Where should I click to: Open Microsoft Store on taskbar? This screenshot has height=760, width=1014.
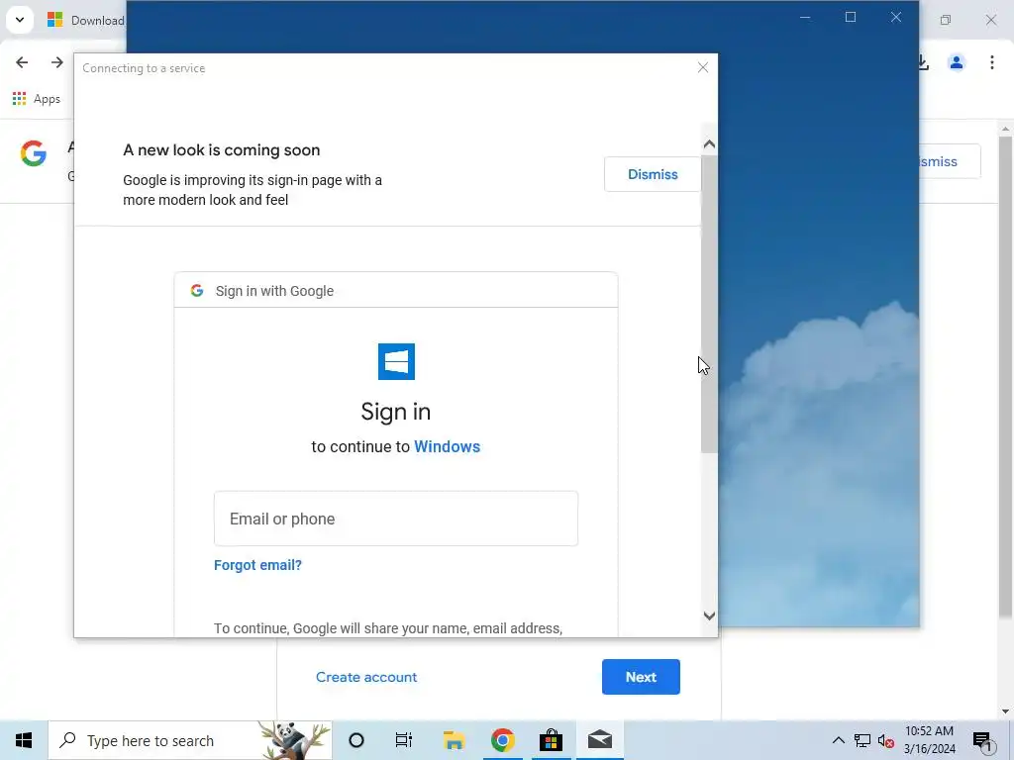coord(551,740)
